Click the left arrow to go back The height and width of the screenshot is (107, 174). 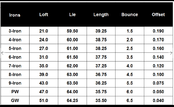click(2, 53)
